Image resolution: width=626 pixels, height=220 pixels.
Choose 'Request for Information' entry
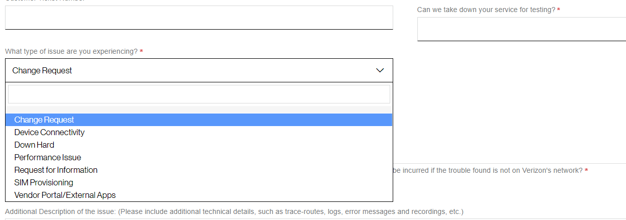click(x=56, y=170)
